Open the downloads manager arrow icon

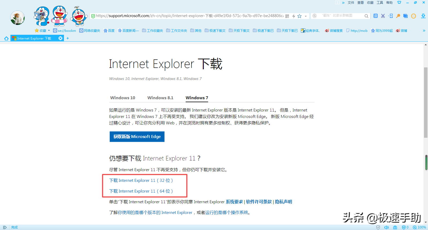(423, 16)
